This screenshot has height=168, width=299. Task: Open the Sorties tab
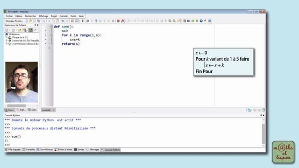tap(79, 150)
